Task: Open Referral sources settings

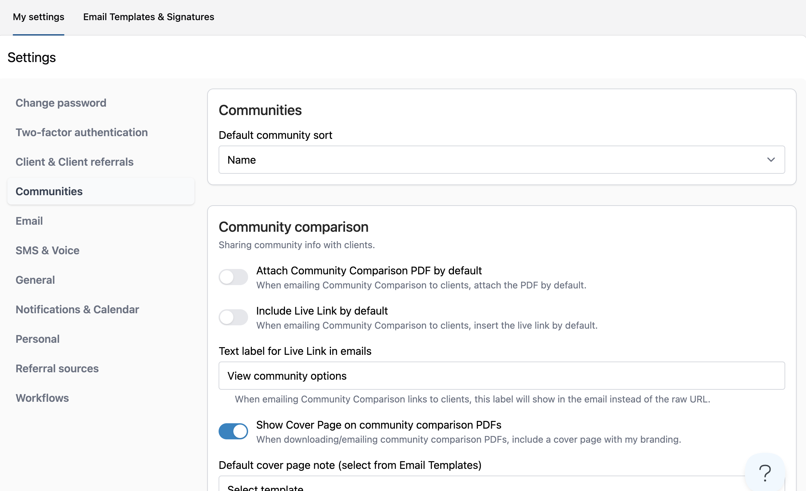Action: (57, 369)
